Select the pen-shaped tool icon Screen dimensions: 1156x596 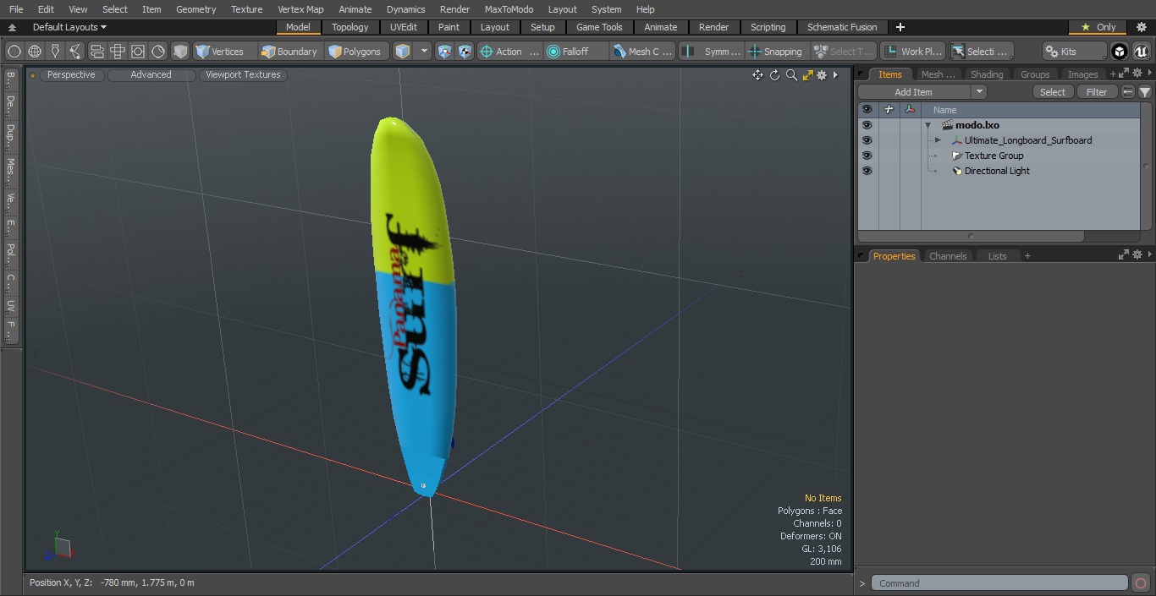coord(55,52)
